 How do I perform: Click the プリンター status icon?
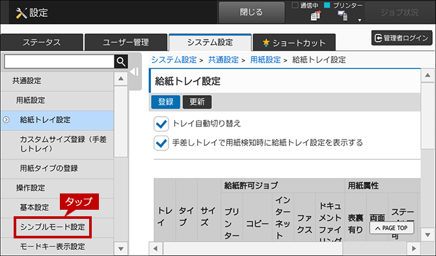tap(342, 16)
